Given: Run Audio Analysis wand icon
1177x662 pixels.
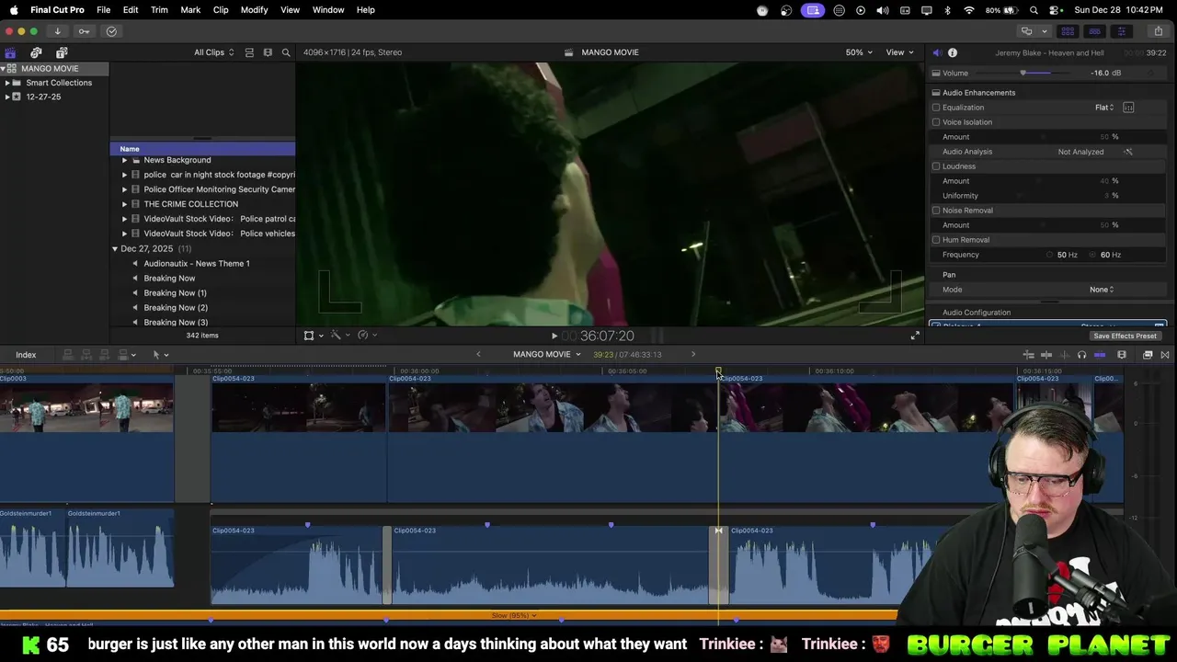Looking at the screenshot, I should [1128, 152].
